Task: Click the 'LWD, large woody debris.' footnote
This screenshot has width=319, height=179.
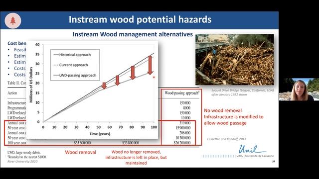Action: 24,153
